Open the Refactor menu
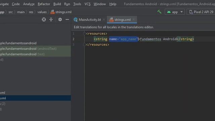The height and width of the screenshot is (121, 215). click(44, 4)
